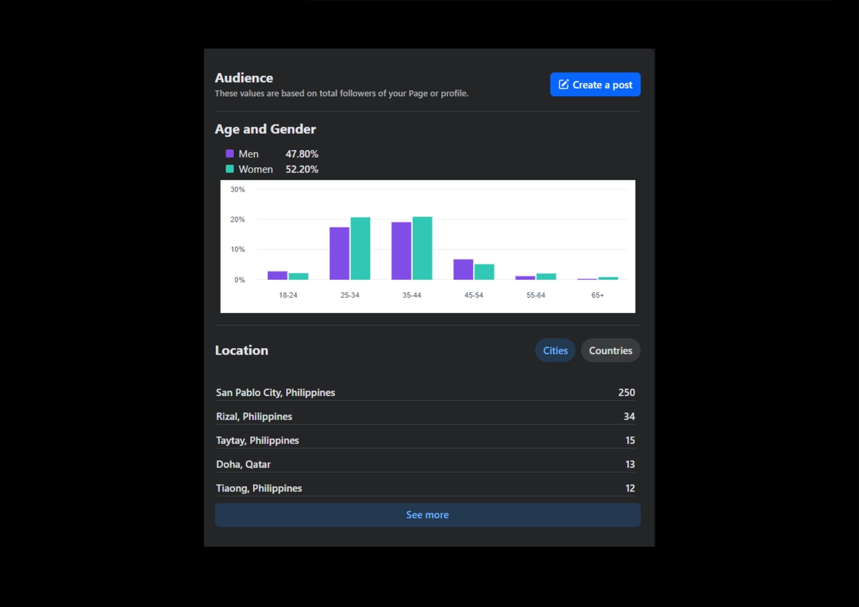This screenshot has height=607, width=859.
Task: Click the teal women bar for 55-64
Action: tap(546, 277)
